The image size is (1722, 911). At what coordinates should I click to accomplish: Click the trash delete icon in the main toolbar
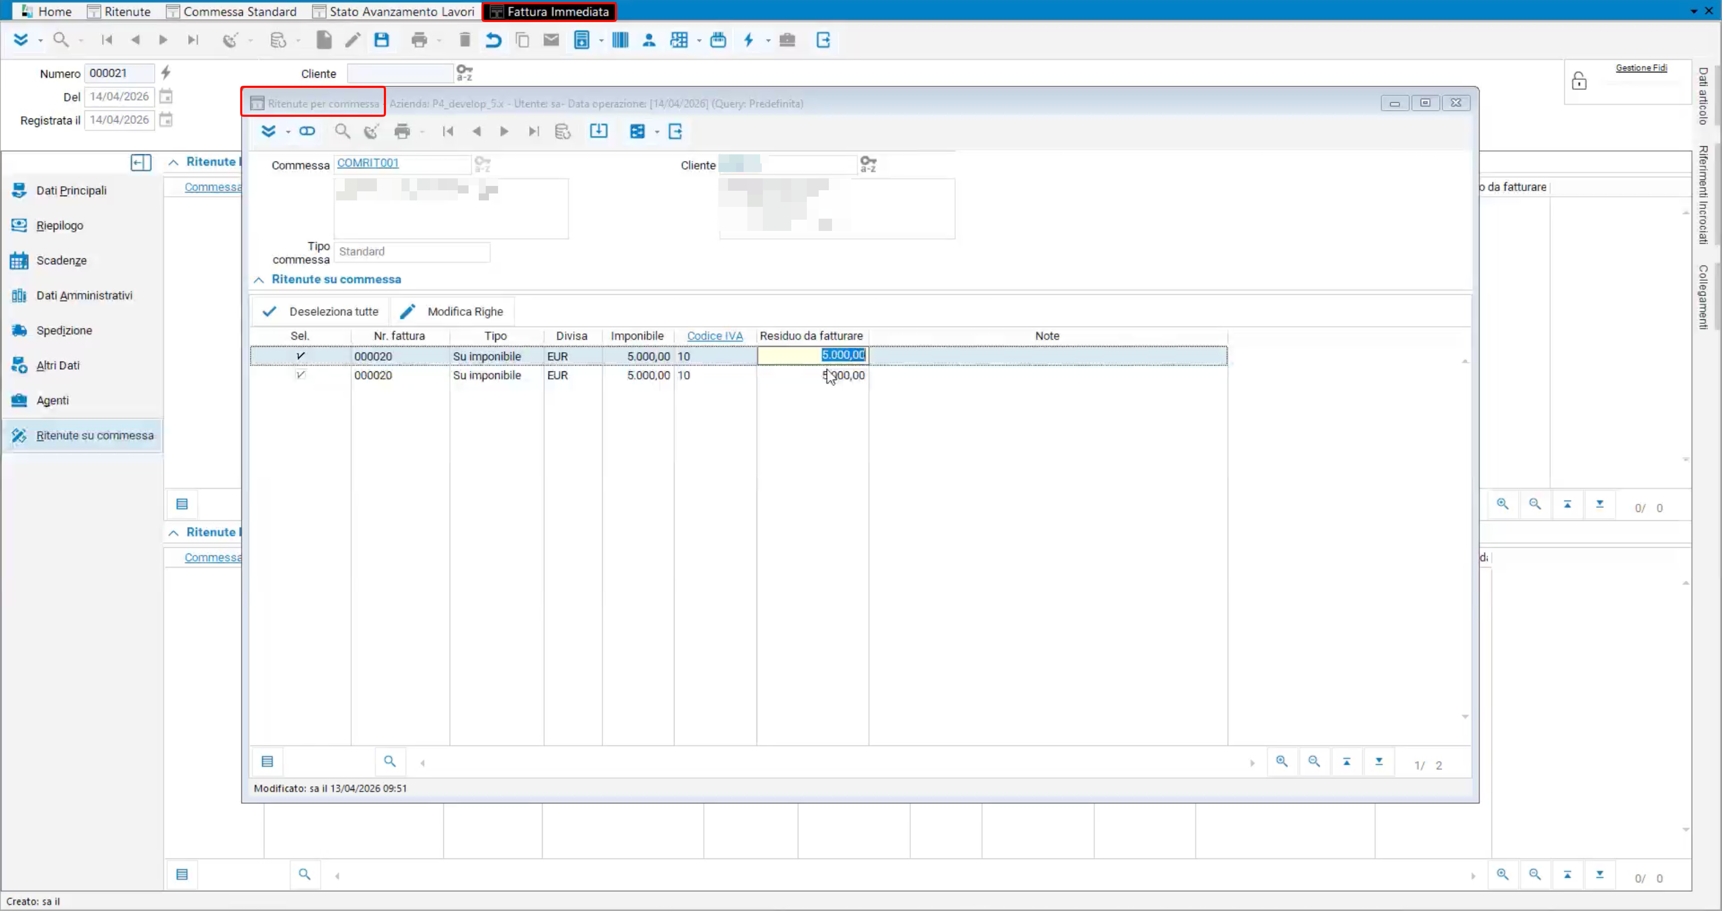(465, 40)
